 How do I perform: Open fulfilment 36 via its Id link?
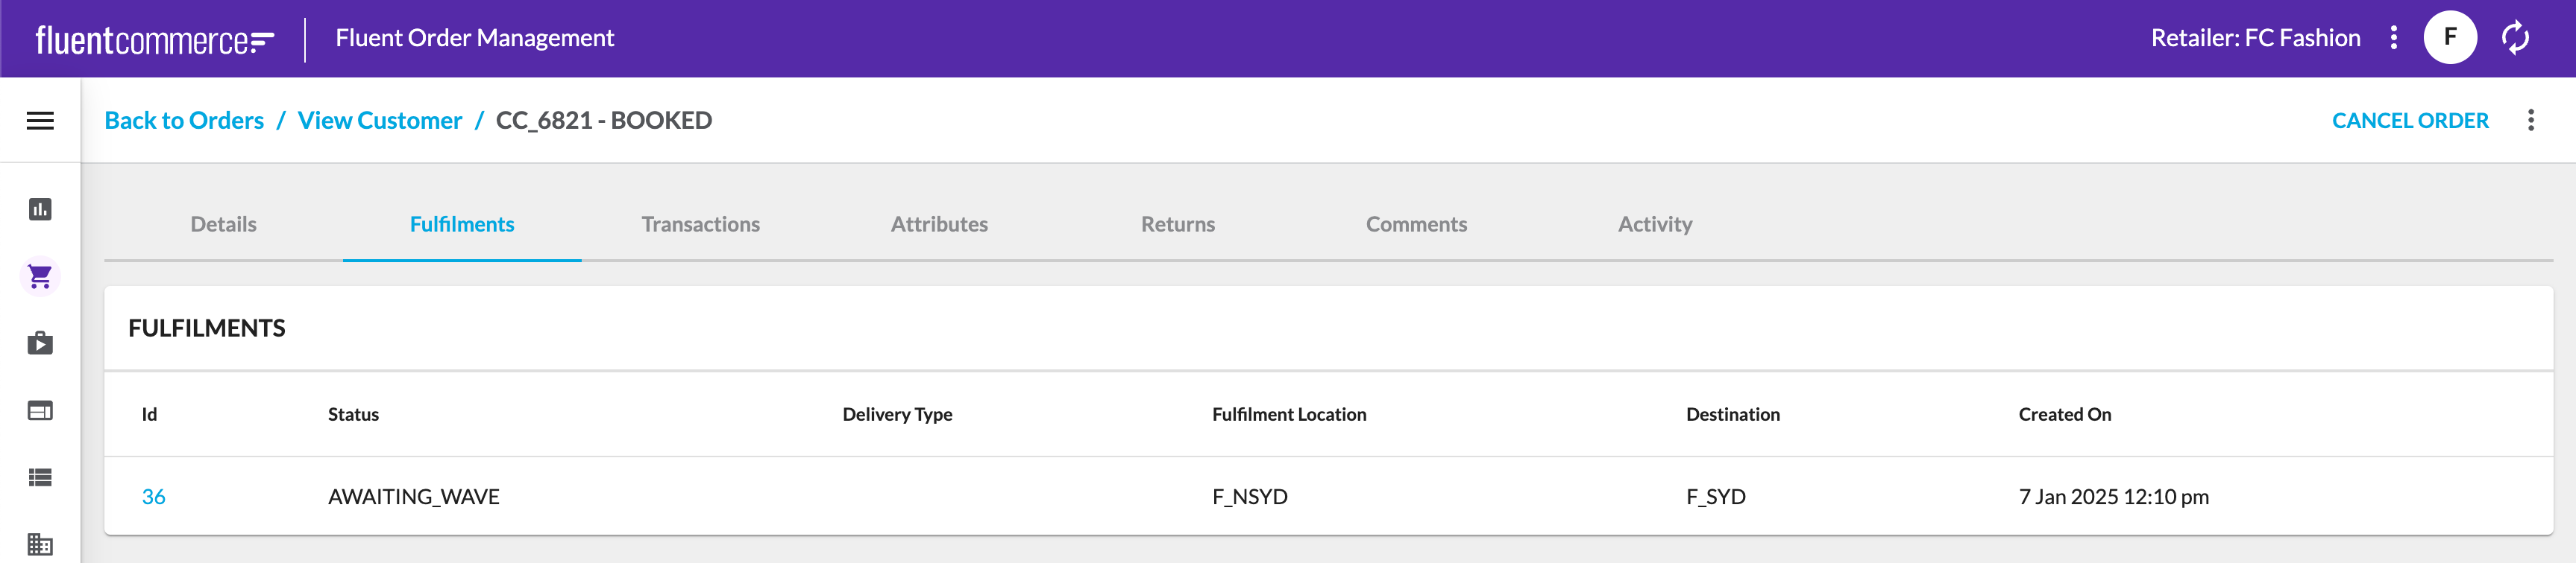point(153,496)
